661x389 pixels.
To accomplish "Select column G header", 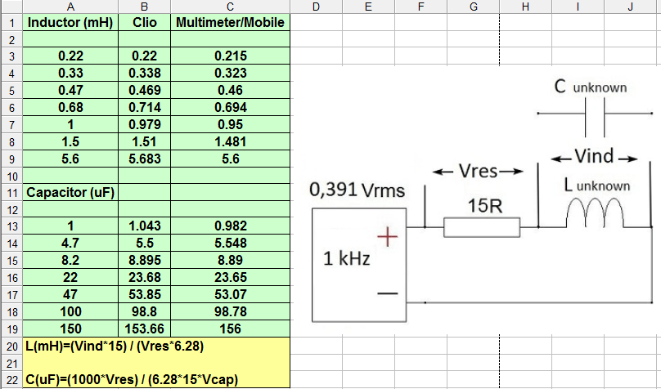I will coord(474,7).
